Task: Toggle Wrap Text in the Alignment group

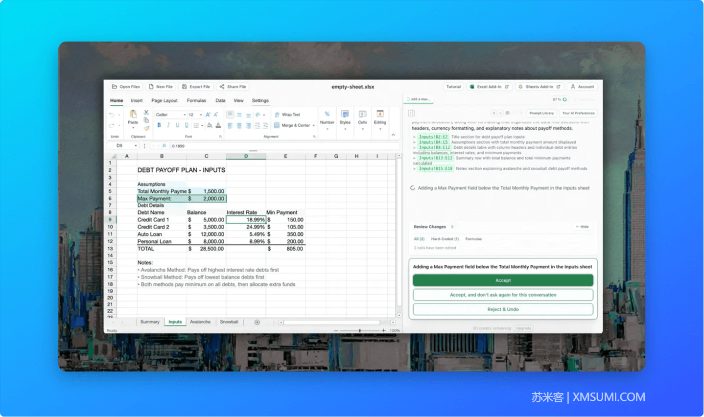Action: click(287, 115)
